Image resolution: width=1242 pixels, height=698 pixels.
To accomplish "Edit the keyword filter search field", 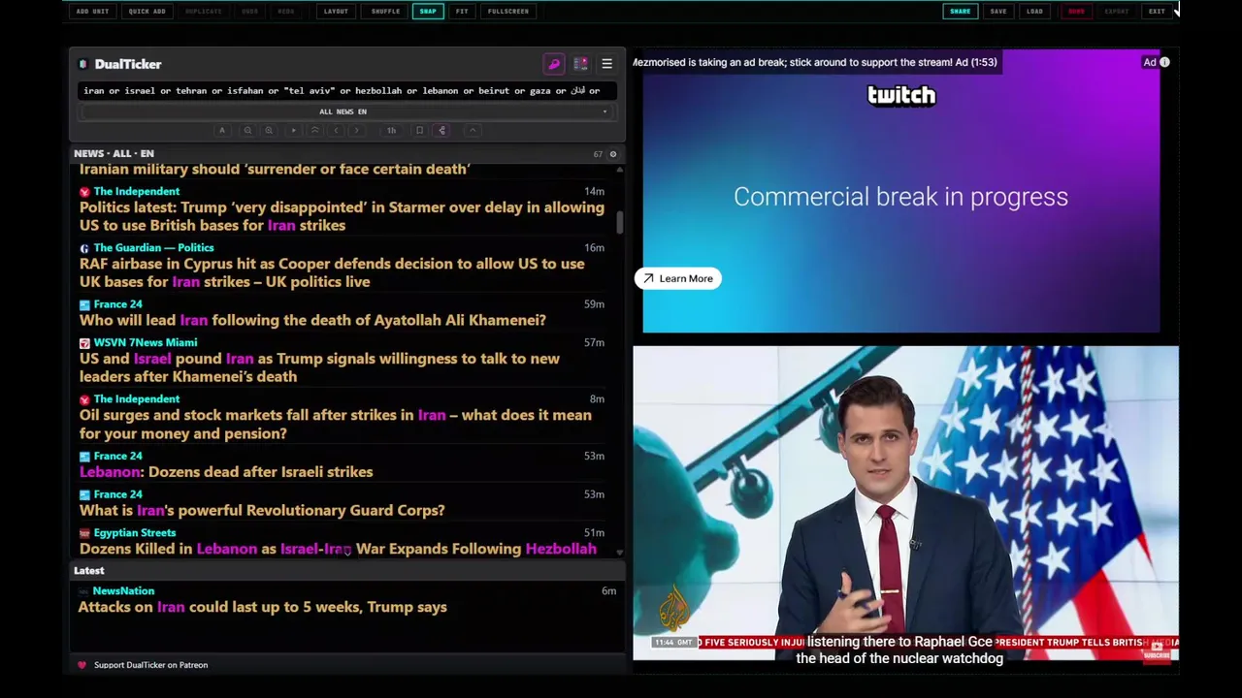I will click(346, 90).
